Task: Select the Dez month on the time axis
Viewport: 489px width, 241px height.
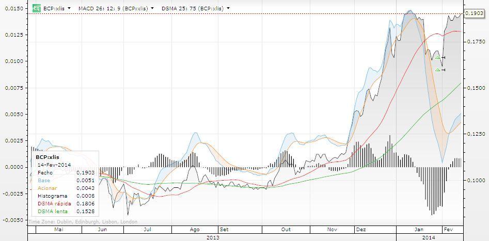Action: point(361,230)
